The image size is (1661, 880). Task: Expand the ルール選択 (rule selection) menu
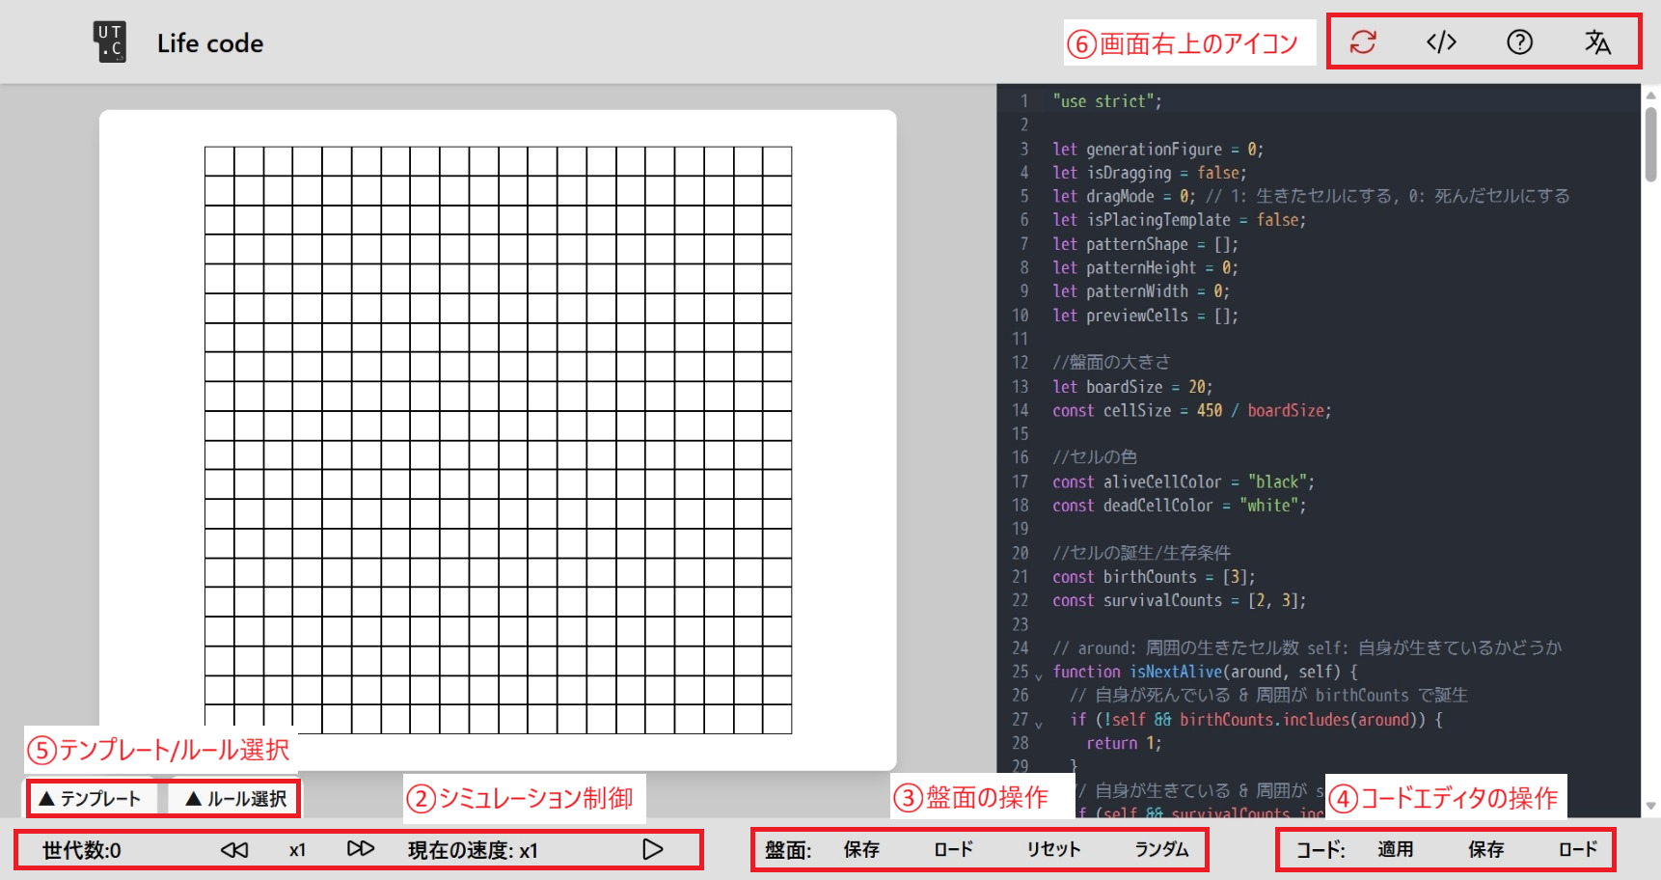click(x=233, y=798)
